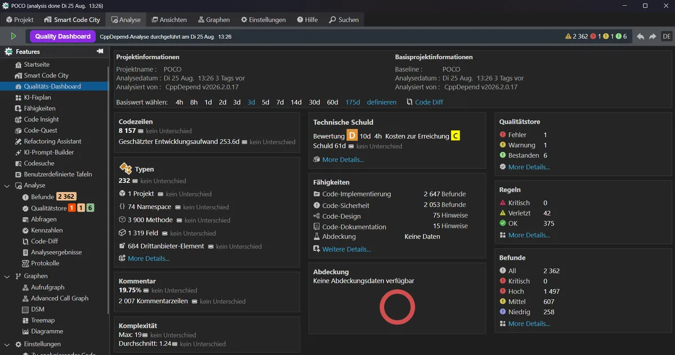Open More Details under Technische Schuld

[343, 160]
